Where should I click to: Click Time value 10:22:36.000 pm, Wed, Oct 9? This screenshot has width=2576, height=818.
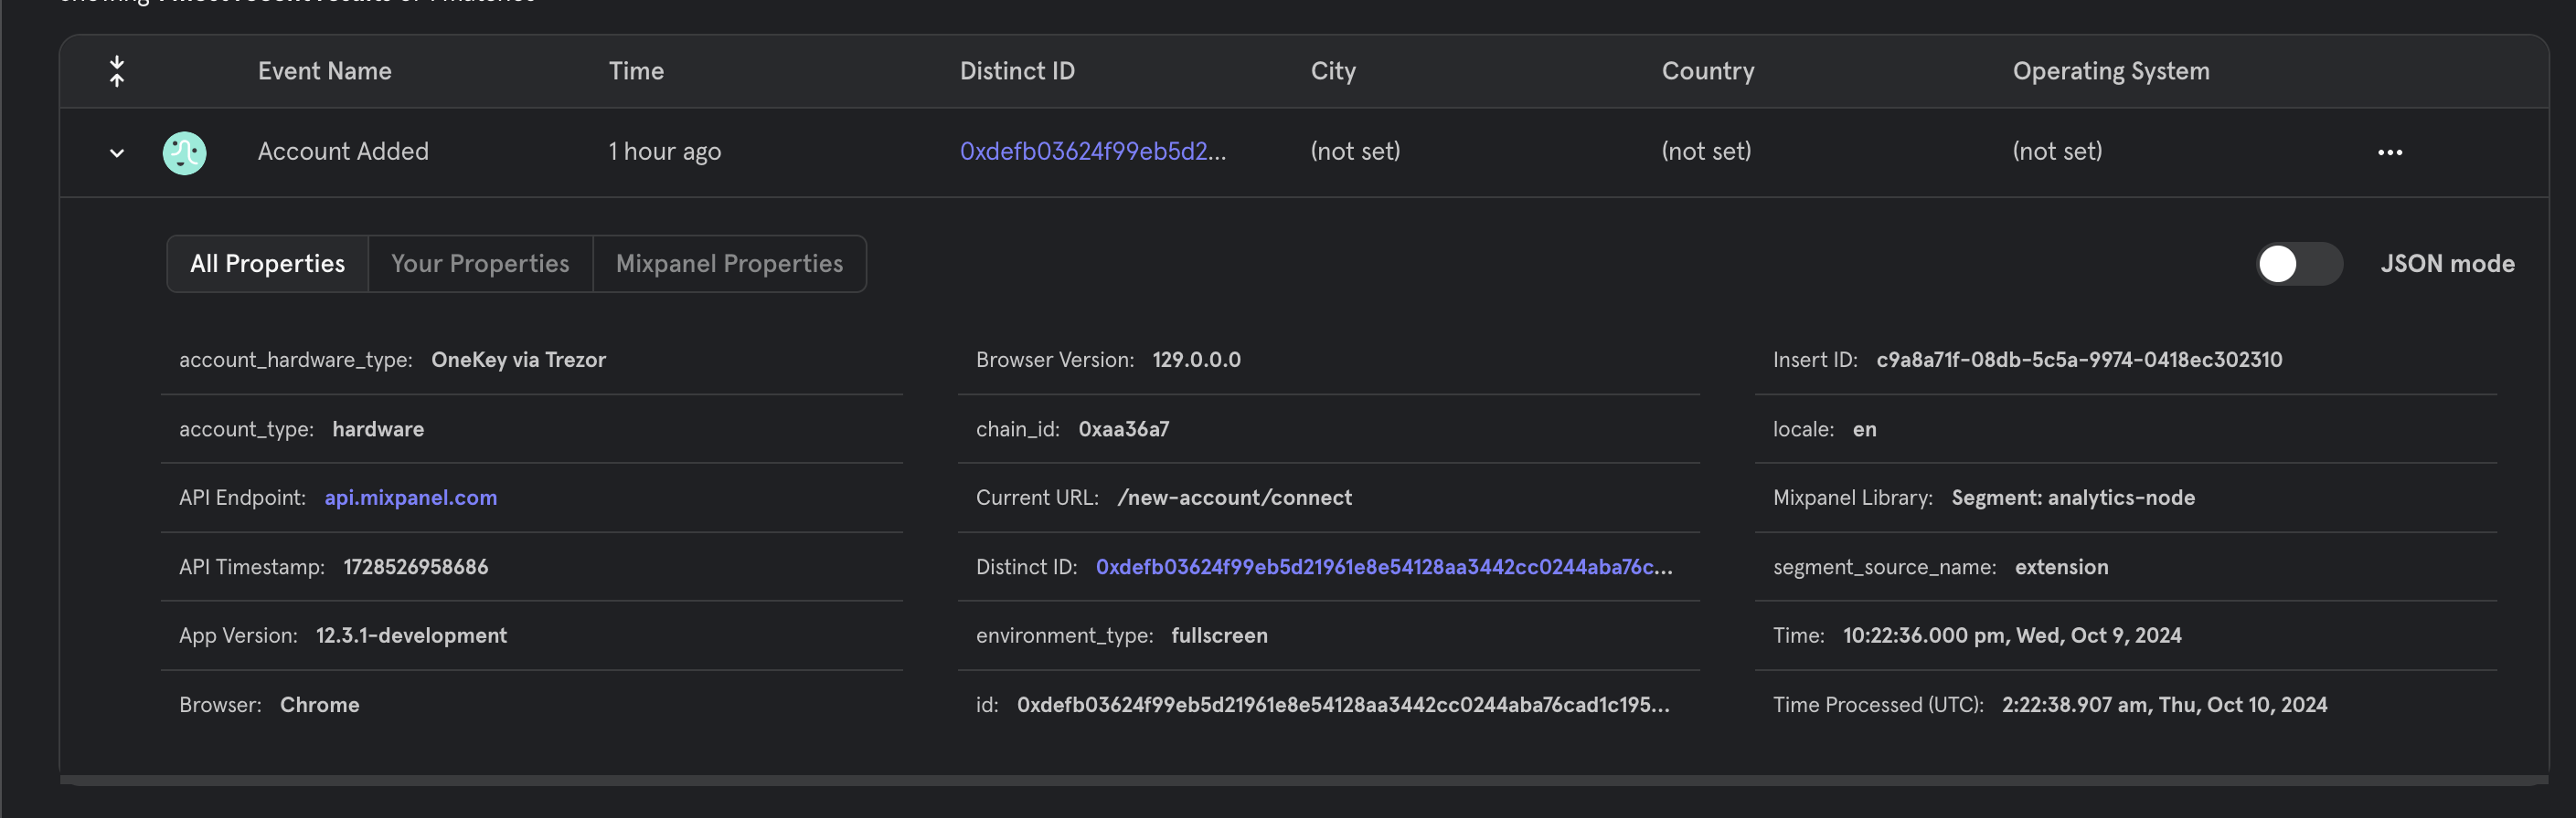click(x=2012, y=635)
